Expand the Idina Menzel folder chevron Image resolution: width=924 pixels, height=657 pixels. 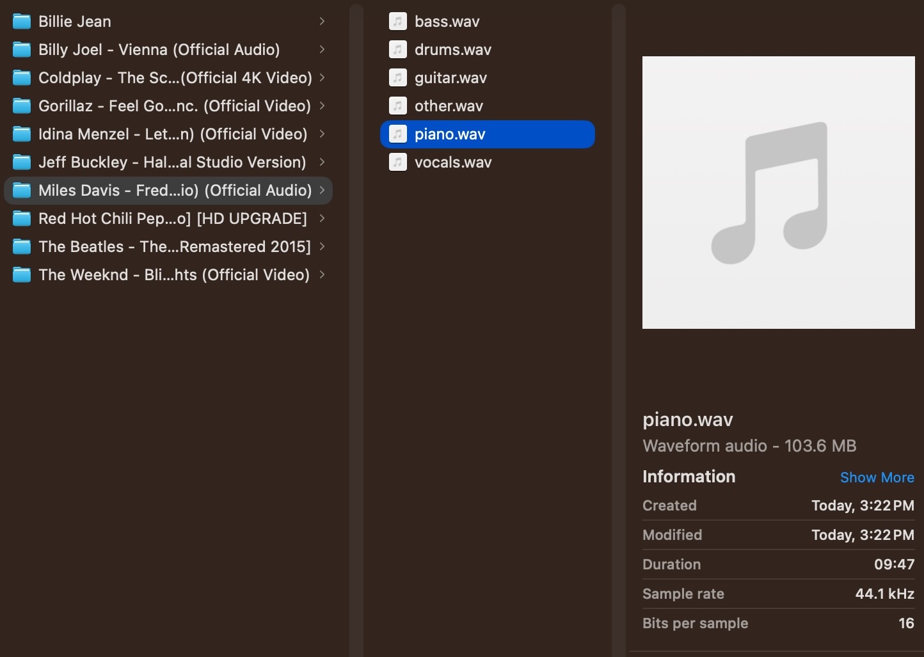click(322, 134)
